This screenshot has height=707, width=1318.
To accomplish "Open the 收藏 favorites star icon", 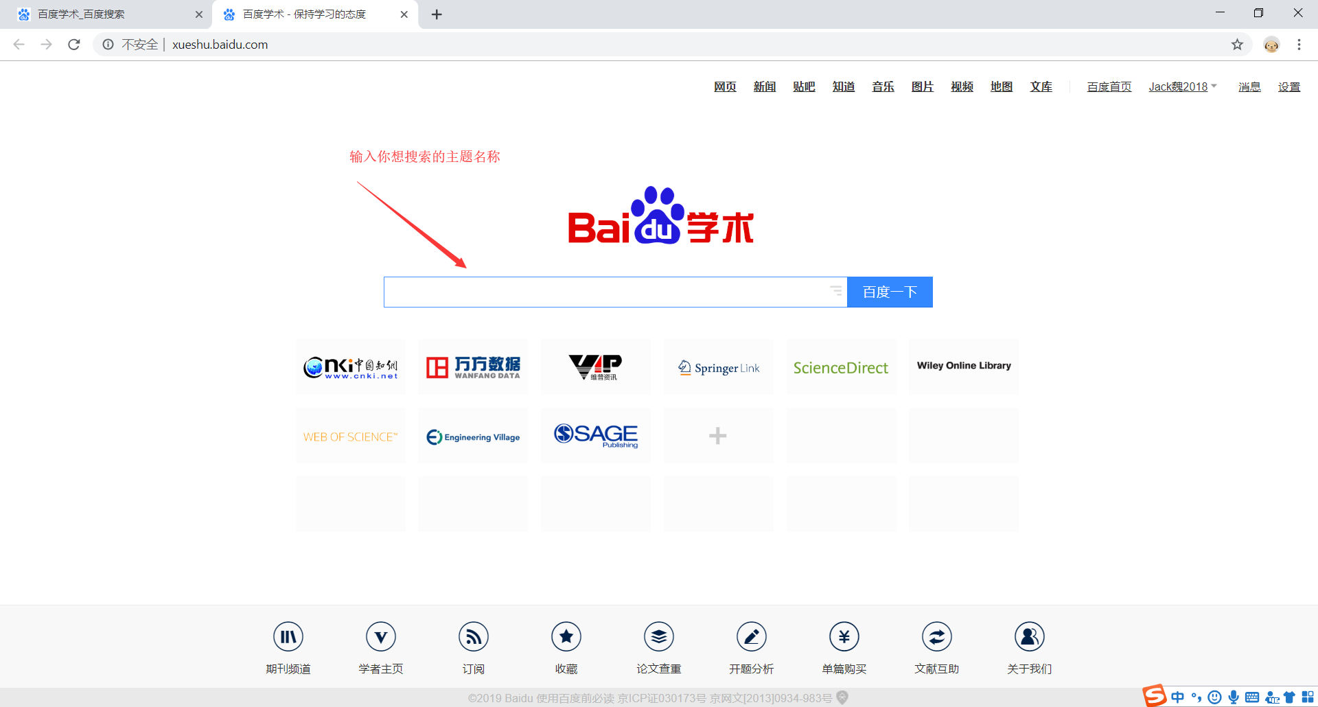I will (566, 637).
